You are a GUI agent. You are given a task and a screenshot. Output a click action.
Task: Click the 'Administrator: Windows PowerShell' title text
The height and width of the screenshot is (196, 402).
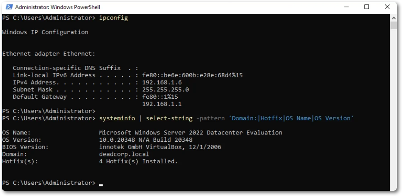[57, 7]
